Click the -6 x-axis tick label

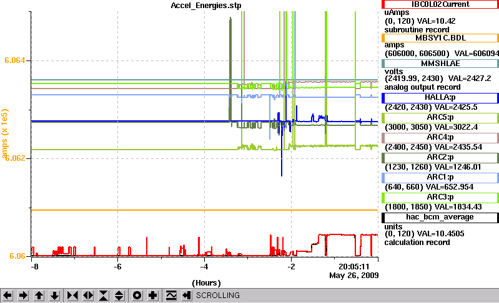pyautogui.click(x=117, y=266)
